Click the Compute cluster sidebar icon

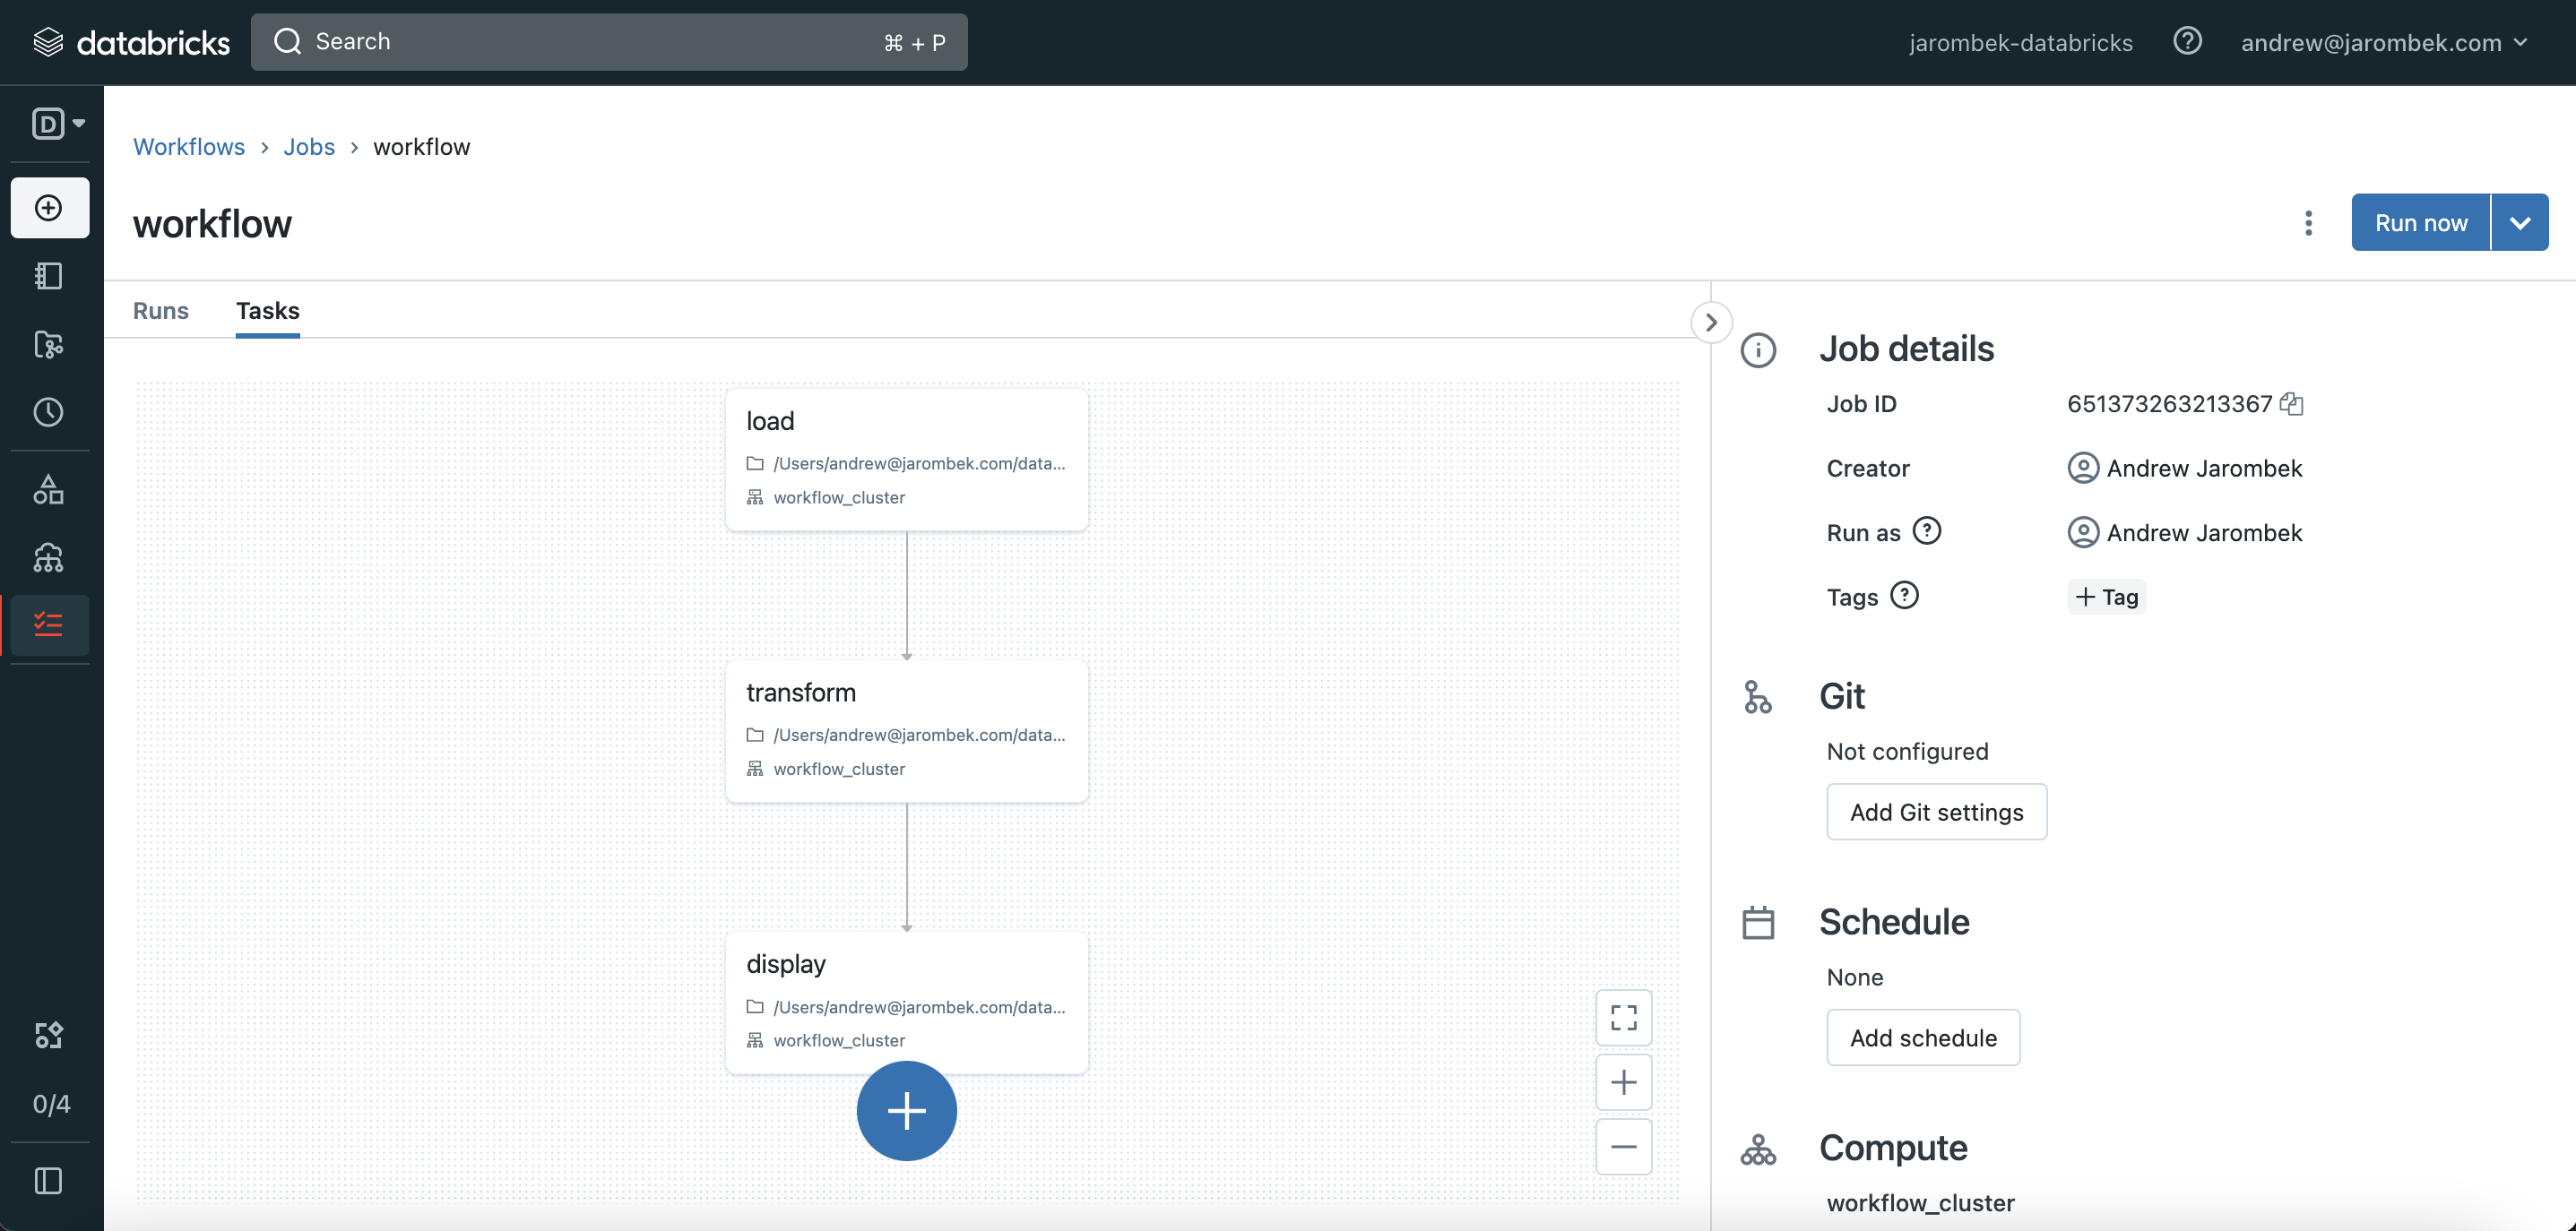[48, 557]
